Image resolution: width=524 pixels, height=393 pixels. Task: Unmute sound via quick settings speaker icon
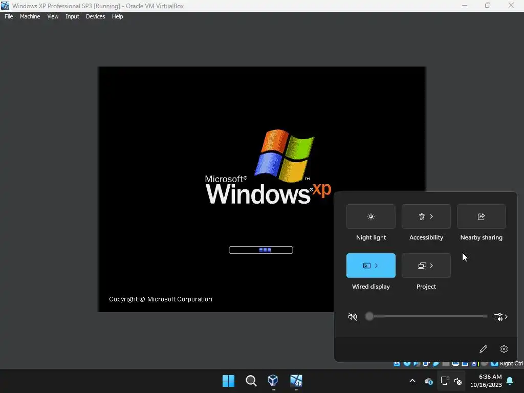click(x=352, y=316)
